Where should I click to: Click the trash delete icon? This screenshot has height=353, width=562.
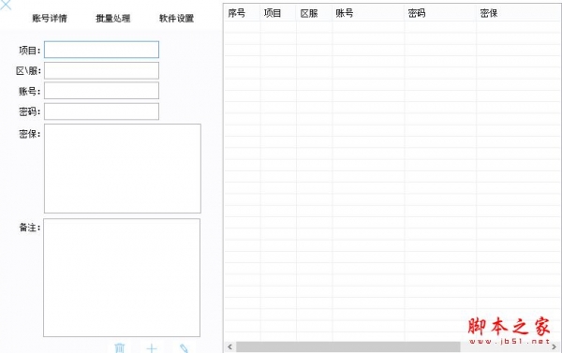[120, 348]
